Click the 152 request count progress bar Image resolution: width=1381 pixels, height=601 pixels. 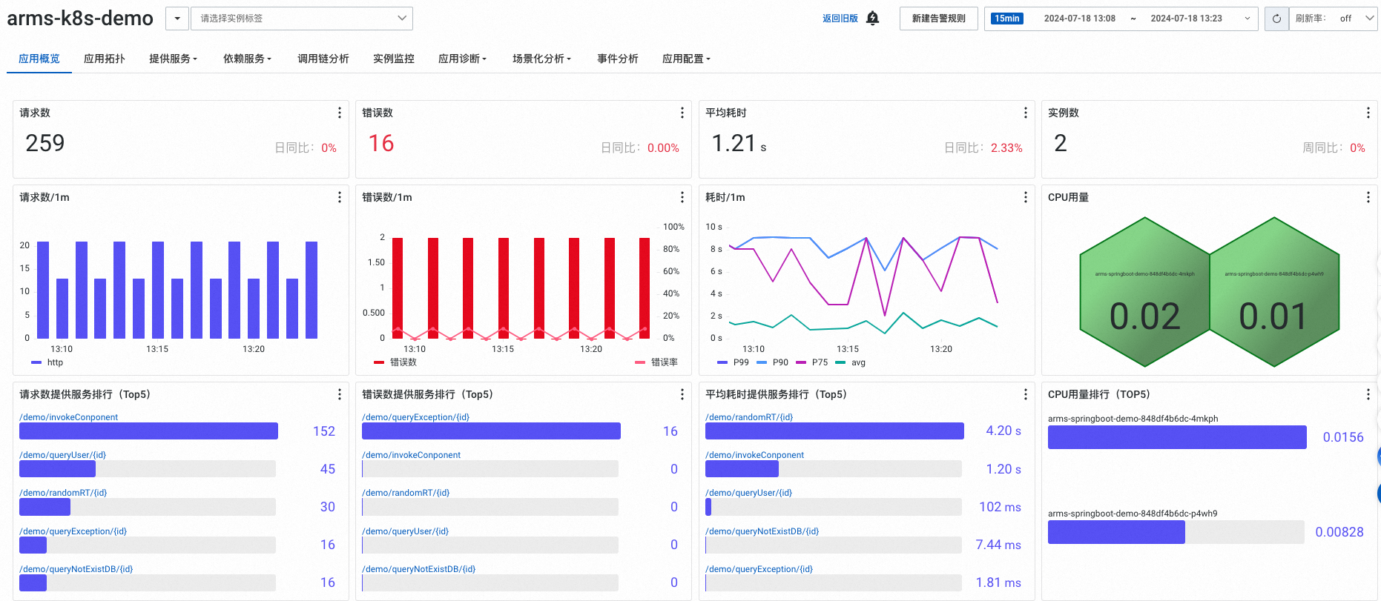click(x=148, y=431)
